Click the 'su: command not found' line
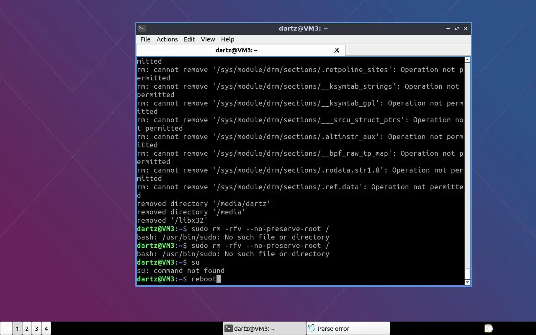536x335 pixels. coord(180,271)
